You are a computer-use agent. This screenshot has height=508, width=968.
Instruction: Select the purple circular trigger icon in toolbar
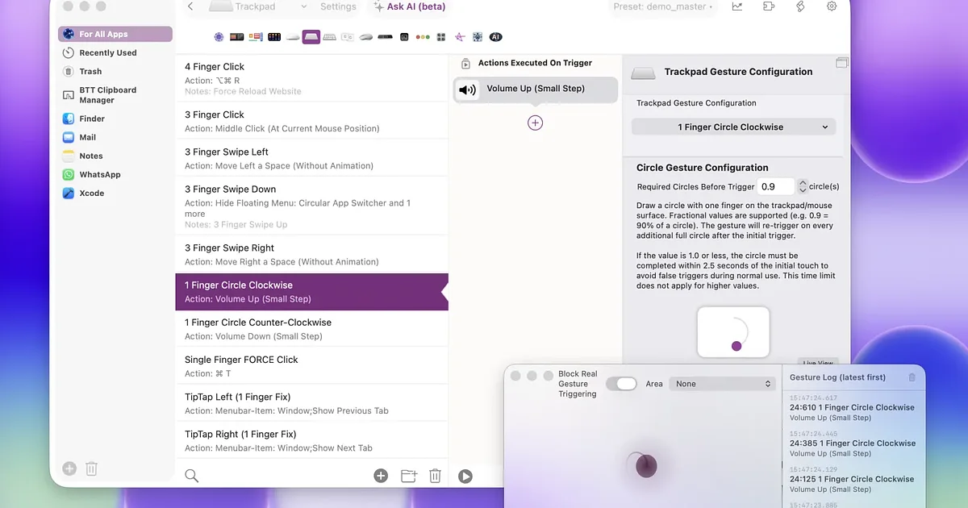coord(219,37)
